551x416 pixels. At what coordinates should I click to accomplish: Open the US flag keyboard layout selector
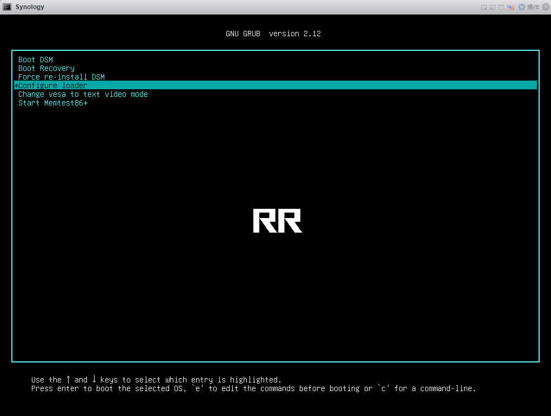click(512, 7)
